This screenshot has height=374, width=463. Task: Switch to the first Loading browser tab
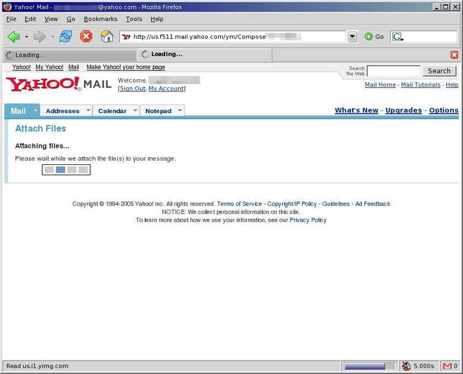click(x=70, y=55)
